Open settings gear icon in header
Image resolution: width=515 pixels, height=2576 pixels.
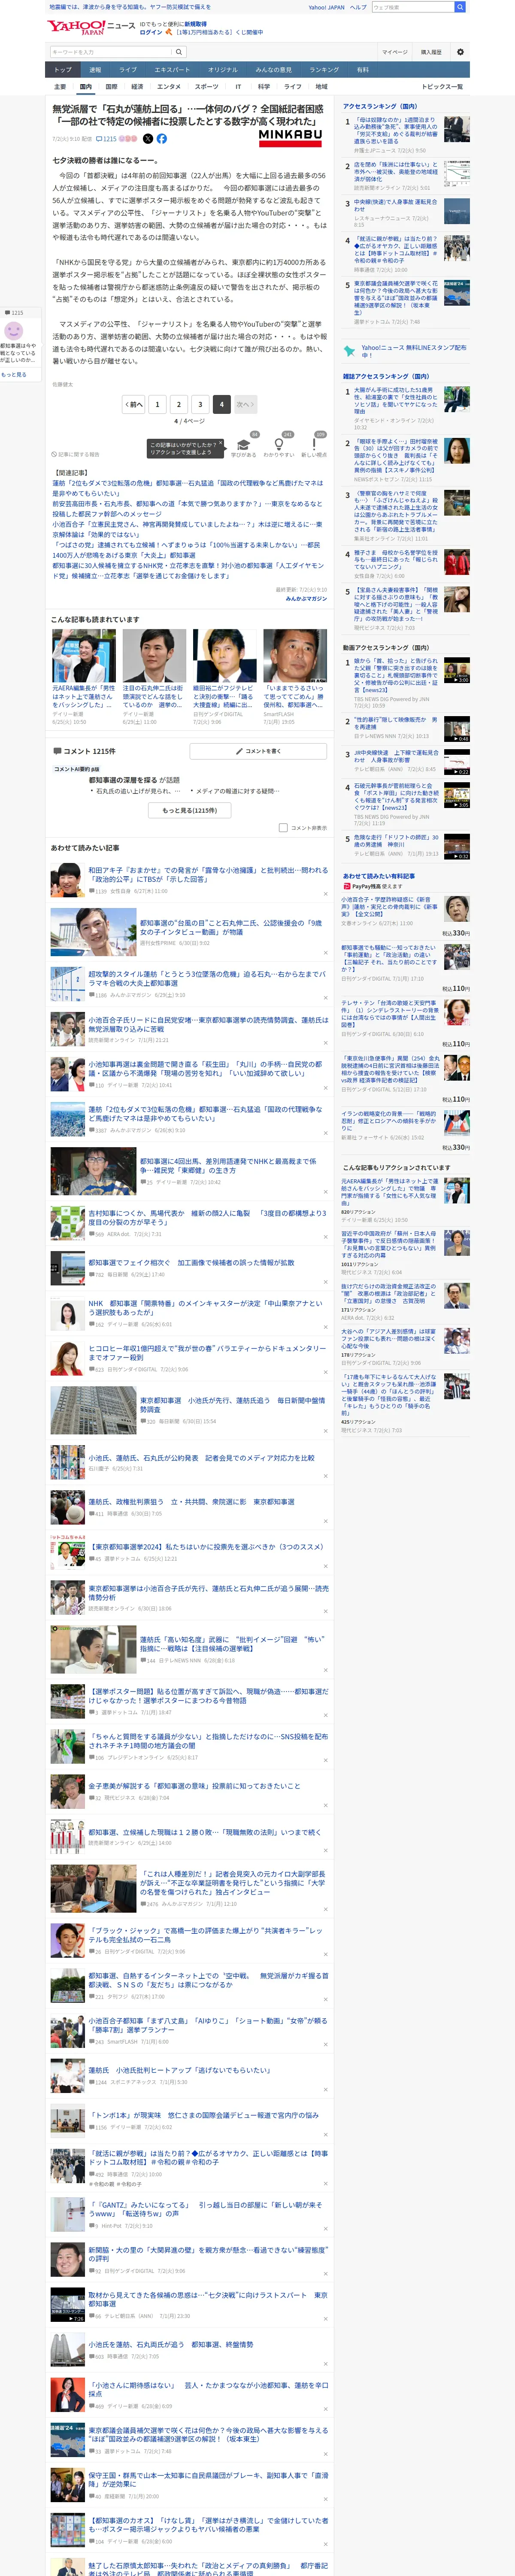click(460, 52)
